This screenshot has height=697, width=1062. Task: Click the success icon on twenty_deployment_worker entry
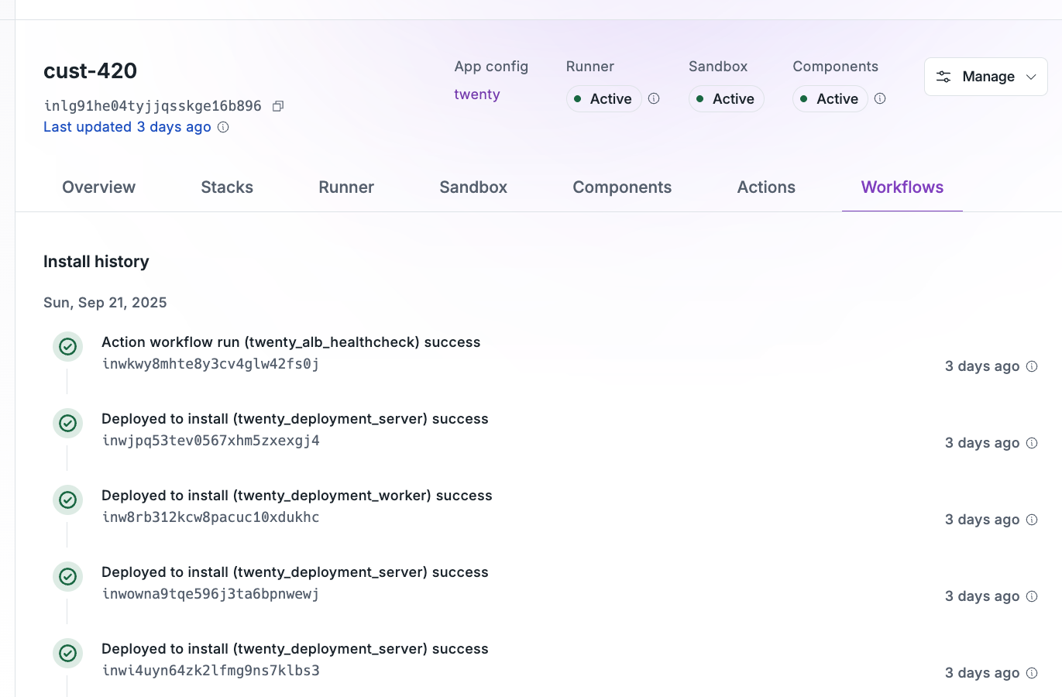[67, 500]
